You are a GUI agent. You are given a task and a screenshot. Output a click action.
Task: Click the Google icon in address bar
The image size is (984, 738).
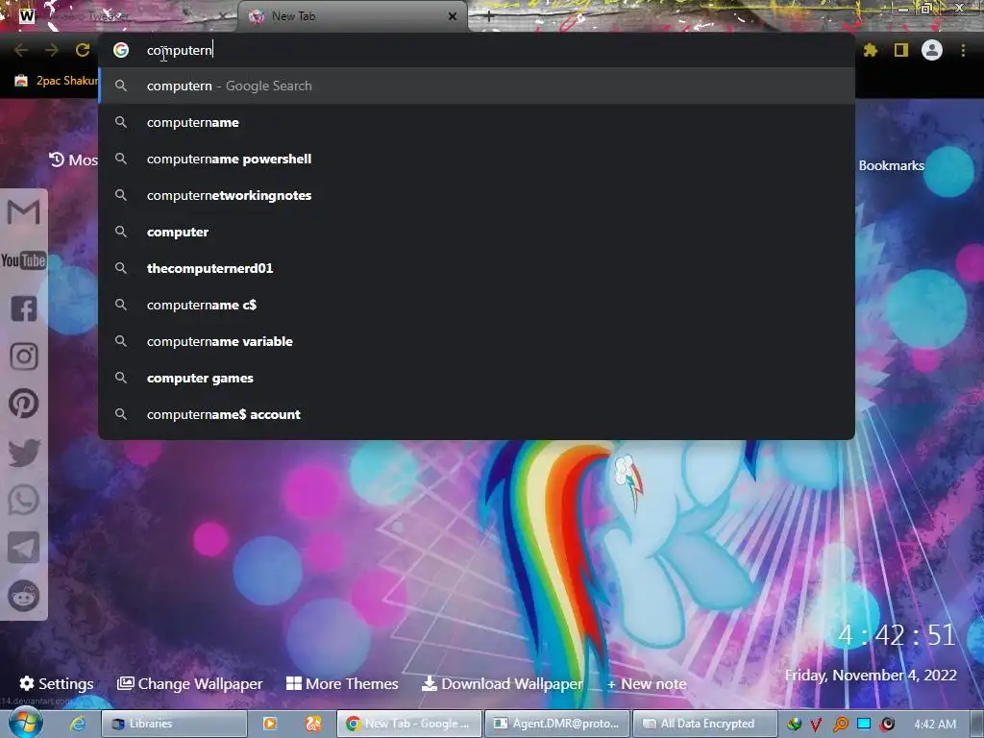(x=121, y=50)
